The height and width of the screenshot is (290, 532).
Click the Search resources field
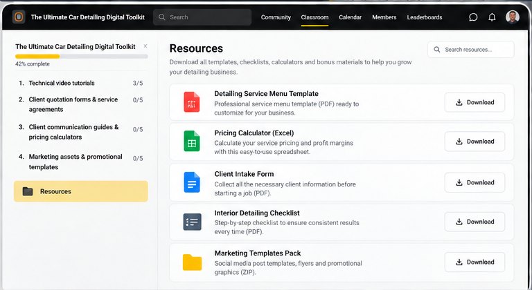[471, 50]
